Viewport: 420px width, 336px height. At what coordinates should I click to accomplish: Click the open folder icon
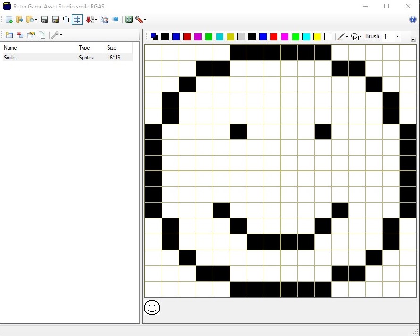(19, 19)
